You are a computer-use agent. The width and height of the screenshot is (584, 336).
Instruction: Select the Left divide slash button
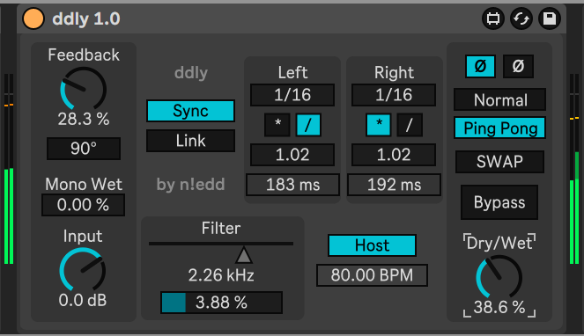tap(308, 125)
